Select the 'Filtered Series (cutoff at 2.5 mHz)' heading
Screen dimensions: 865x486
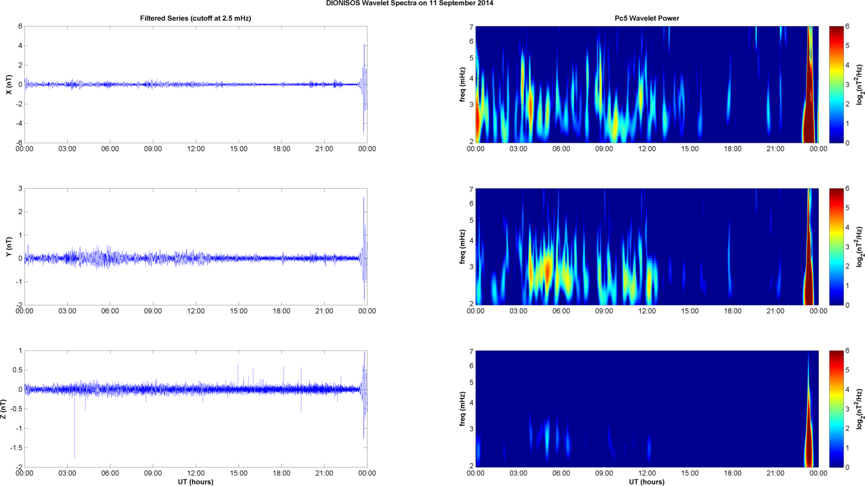[196, 18]
